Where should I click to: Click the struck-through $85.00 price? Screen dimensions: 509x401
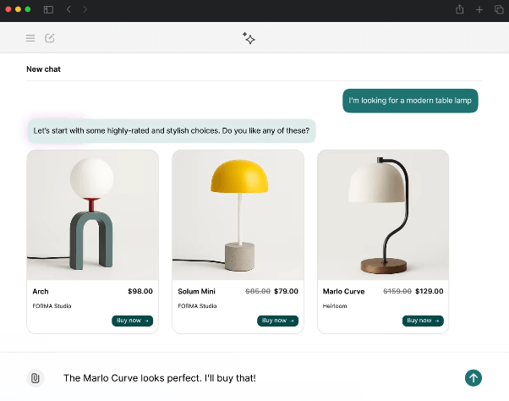[x=258, y=291]
